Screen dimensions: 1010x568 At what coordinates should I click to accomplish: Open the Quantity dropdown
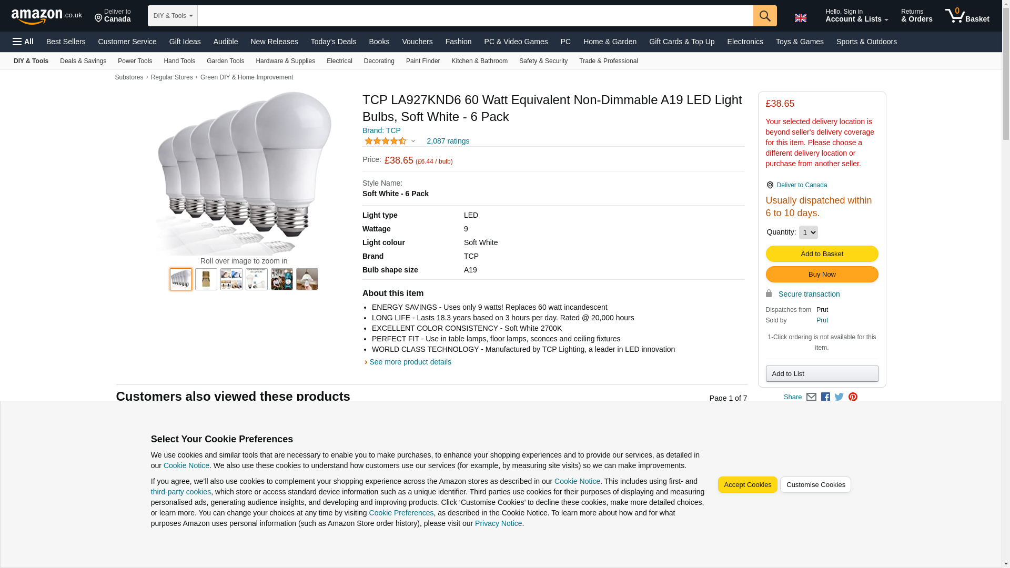[808, 232]
